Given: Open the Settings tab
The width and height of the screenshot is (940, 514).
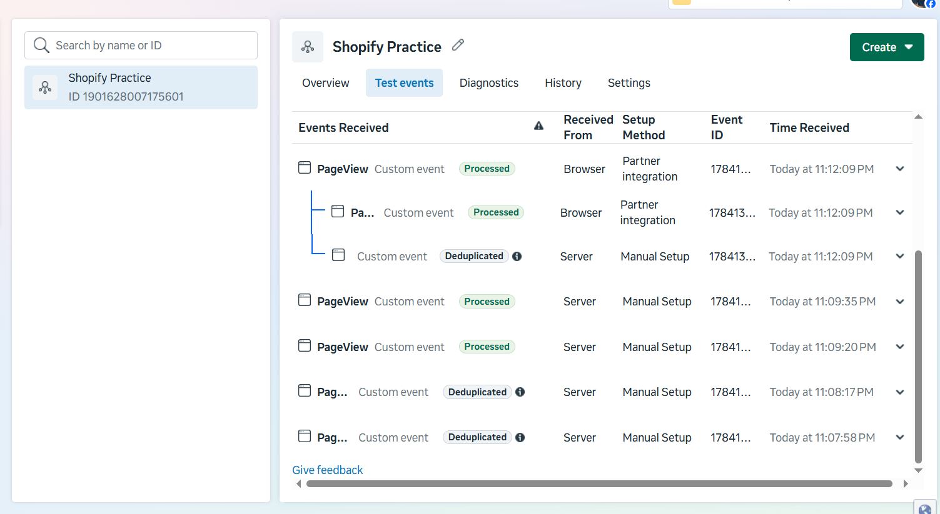Looking at the screenshot, I should tap(629, 83).
